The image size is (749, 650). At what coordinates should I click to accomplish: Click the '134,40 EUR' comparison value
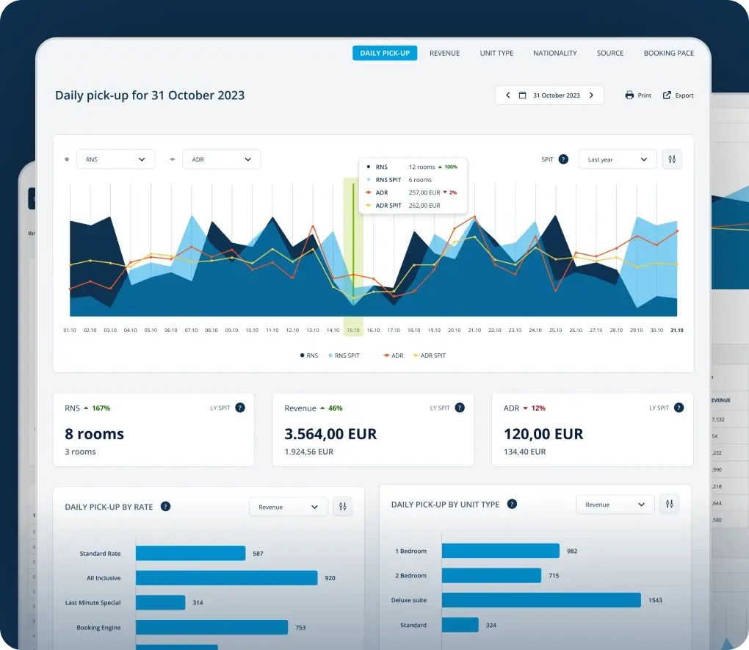coord(524,452)
